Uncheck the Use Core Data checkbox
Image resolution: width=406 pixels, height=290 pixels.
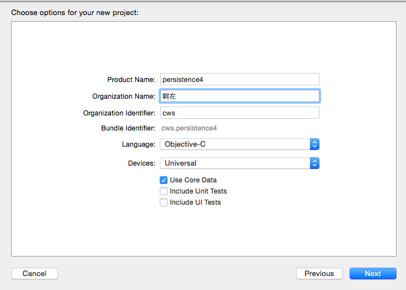click(x=164, y=180)
